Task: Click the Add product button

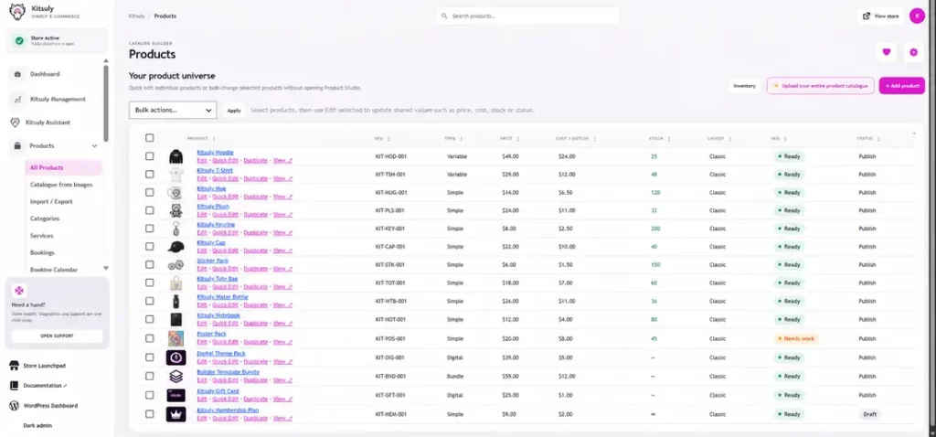Action: (902, 86)
